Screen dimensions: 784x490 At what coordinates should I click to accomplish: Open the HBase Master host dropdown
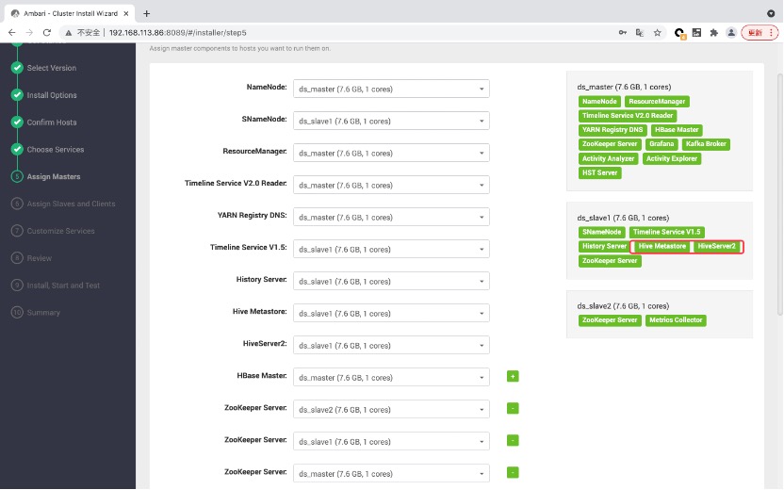coord(391,377)
